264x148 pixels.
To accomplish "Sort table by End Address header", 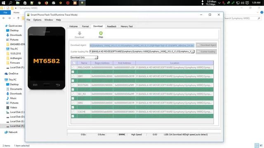I will [x=125, y=63].
